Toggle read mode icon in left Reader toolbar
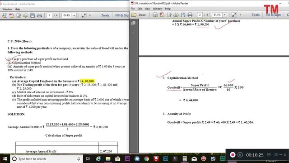The height and width of the screenshot is (163, 289). pyautogui.click(x=84, y=15)
